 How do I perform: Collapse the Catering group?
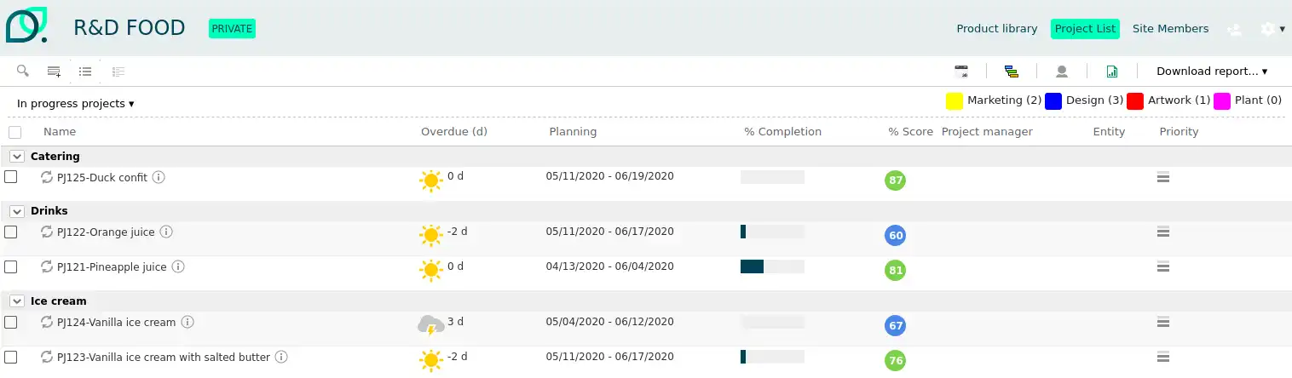point(16,157)
